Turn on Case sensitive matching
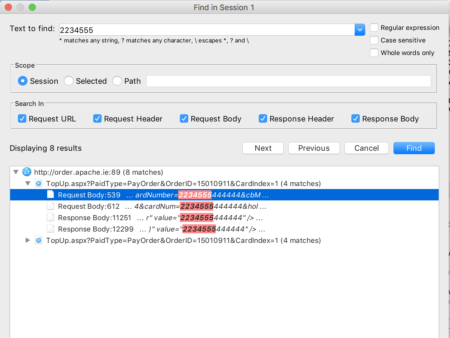This screenshot has height=338, width=450. pyautogui.click(x=374, y=40)
